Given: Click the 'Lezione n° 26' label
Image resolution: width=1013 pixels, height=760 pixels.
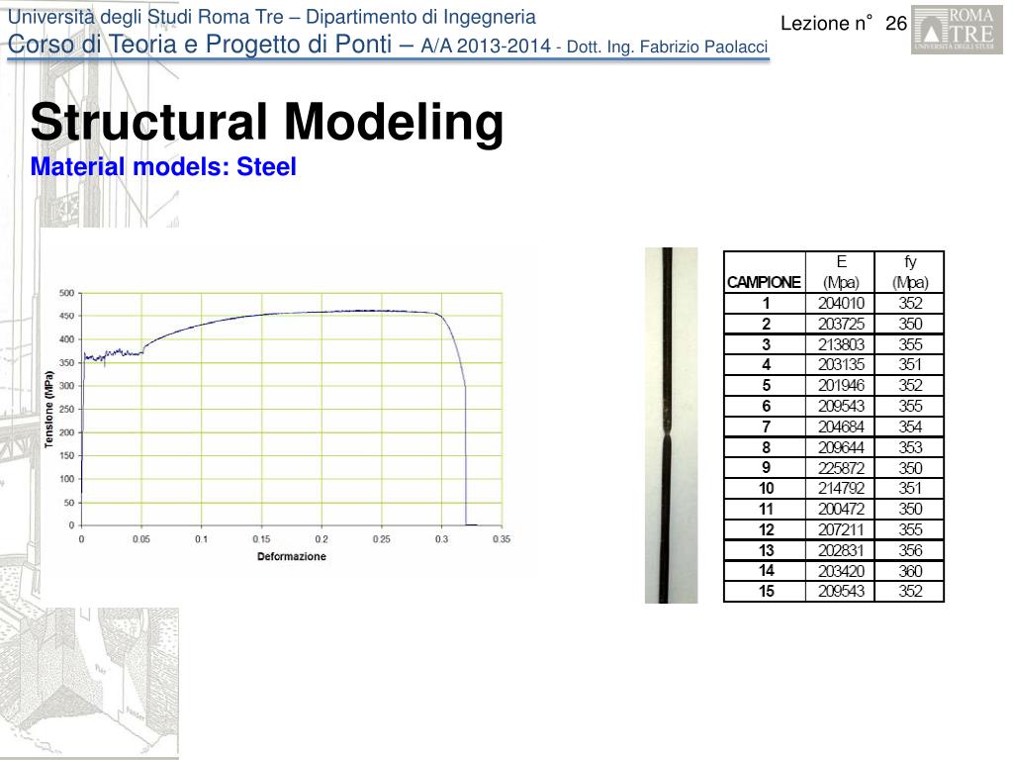Looking at the screenshot, I should pos(844,24).
